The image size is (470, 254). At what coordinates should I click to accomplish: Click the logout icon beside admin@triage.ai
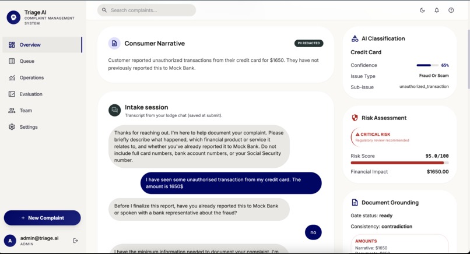pos(76,241)
